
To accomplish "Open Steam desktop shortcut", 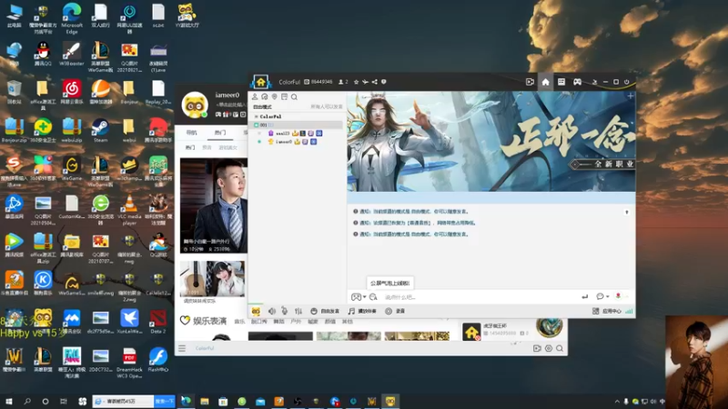I will 100,130.
